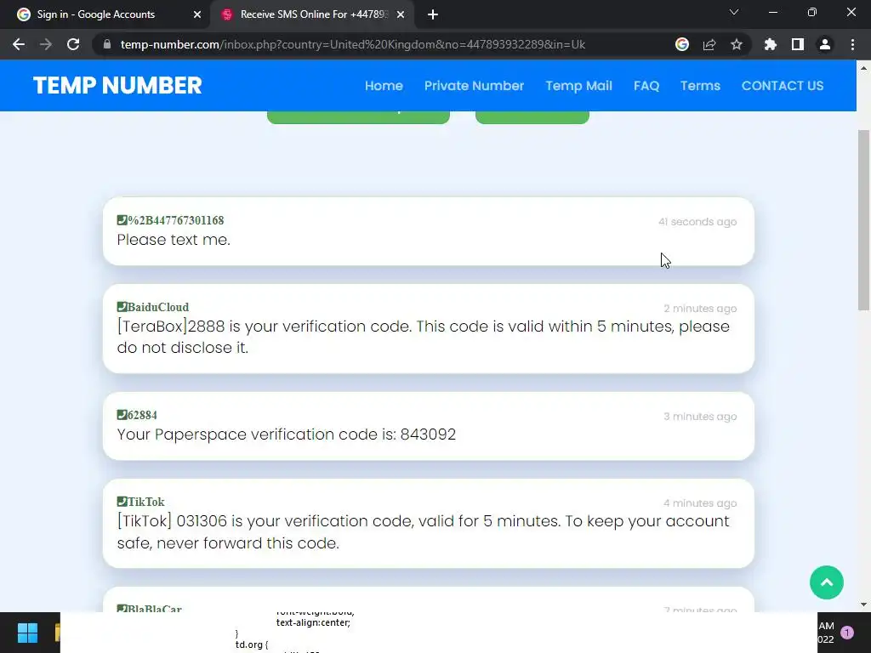
Task: Click the TeraBox verification code message
Action: [x=424, y=337]
